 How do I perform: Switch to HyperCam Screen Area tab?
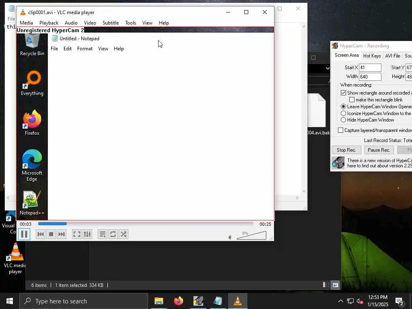tap(346, 56)
